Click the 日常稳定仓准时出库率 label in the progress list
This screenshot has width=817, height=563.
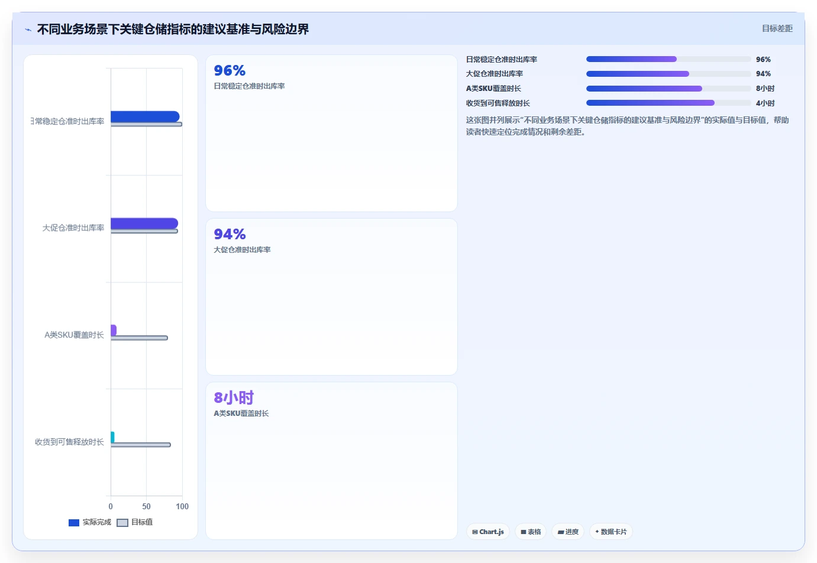point(502,60)
